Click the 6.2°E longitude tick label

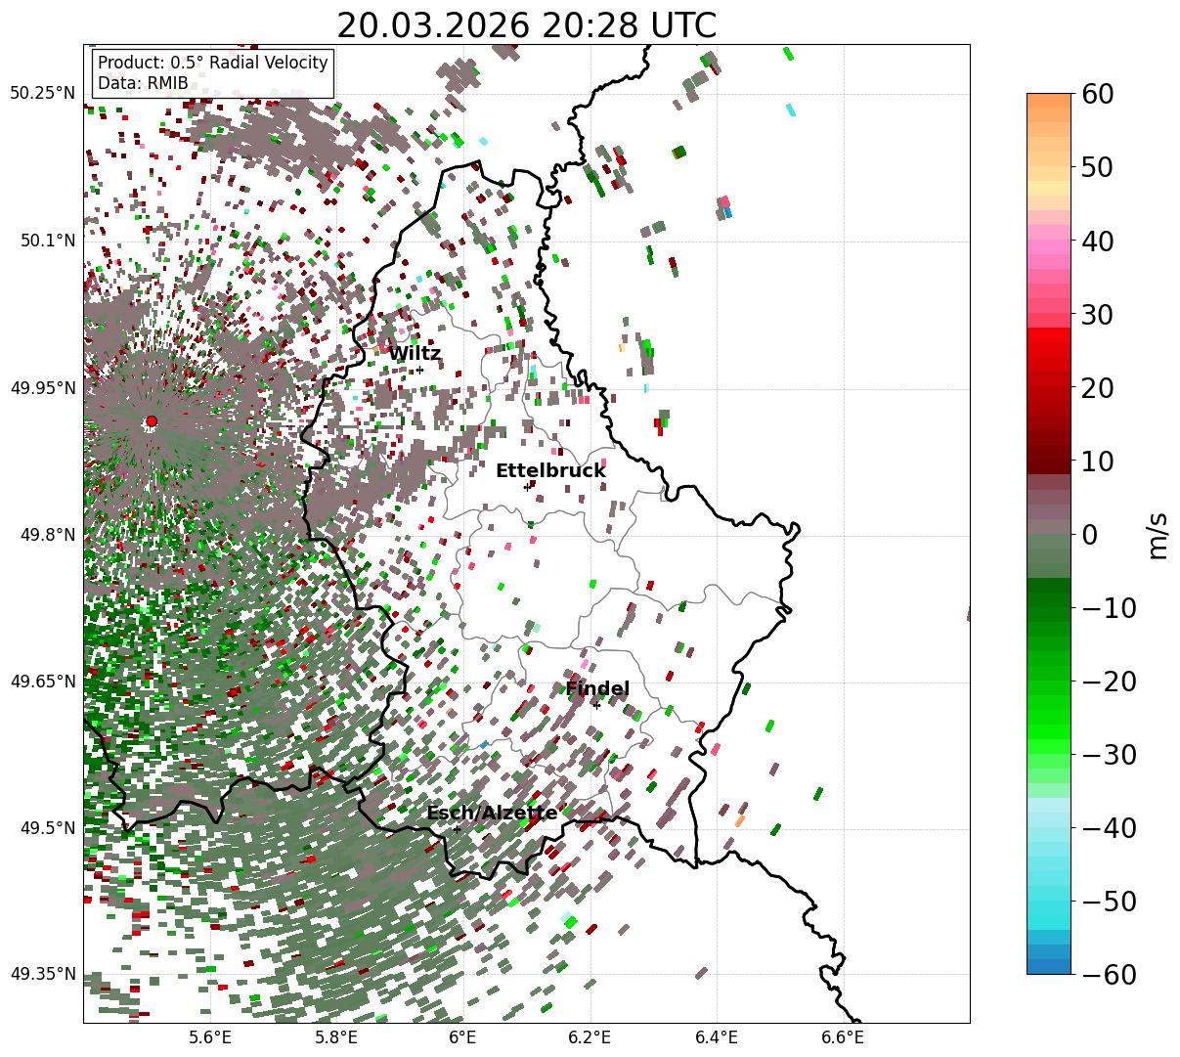pos(590,1037)
